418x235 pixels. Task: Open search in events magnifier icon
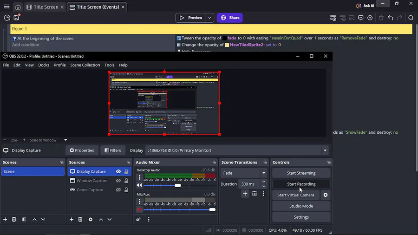(411, 18)
